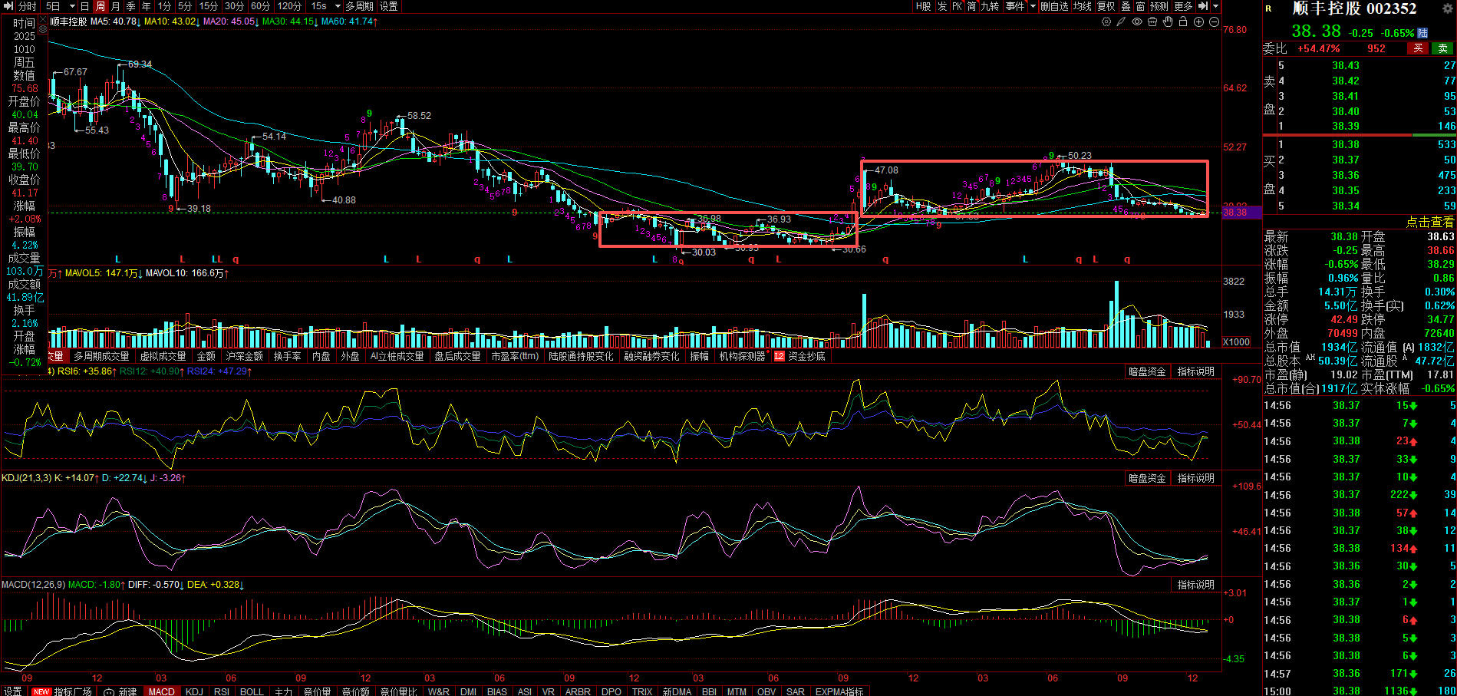Open the dropdown at toolbar far right
This screenshot has width=1457, height=696.
pyautogui.click(x=1215, y=6)
